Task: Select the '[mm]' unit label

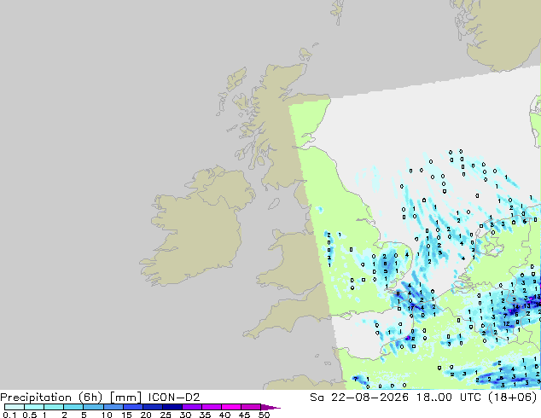Action: coord(125,398)
